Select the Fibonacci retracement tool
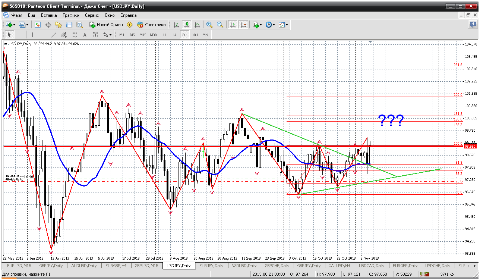This screenshot has width=480, height=279. (74, 35)
